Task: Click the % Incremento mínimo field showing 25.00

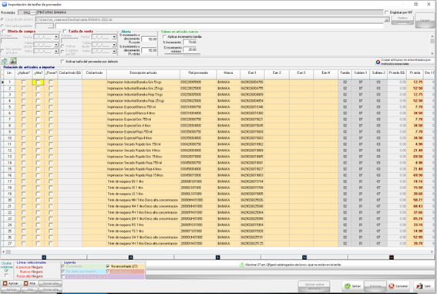Action: (x=190, y=49)
